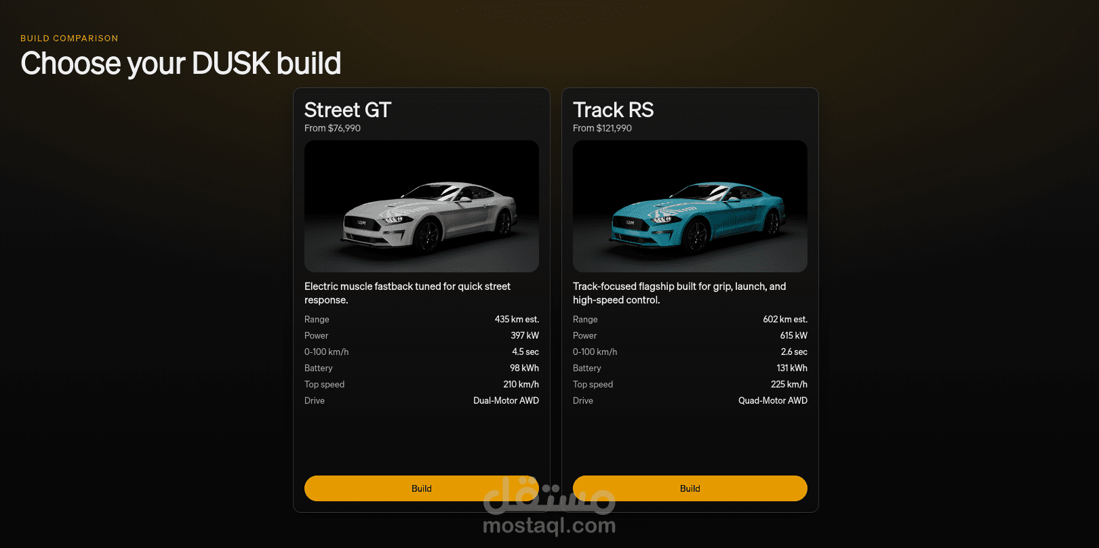Click the Track RS Power value 615 kW
This screenshot has width=1099, height=548.
(x=793, y=335)
